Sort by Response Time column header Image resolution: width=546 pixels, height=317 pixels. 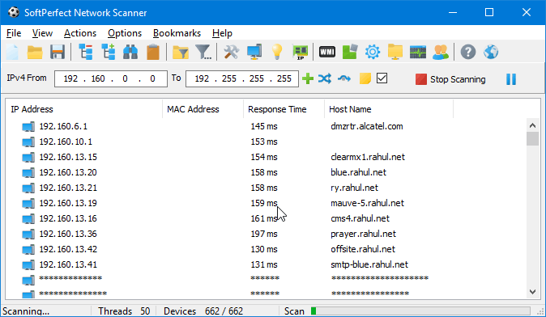point(284,109)
